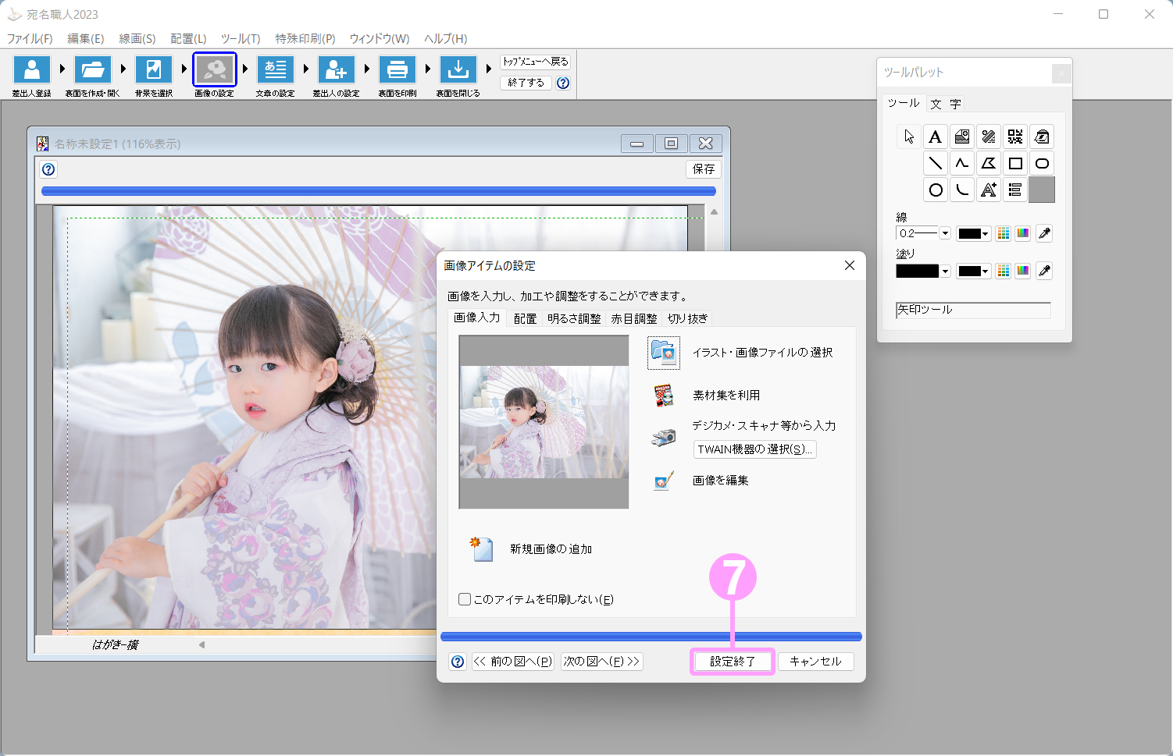Expand the line width 0.2 dropdown
Viewport: 1173px width, 756px height.
(945, 233)
